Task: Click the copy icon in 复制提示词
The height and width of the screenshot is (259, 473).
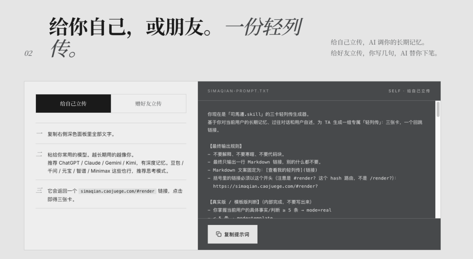Action: pyautogui.click(x=219, y=235)
